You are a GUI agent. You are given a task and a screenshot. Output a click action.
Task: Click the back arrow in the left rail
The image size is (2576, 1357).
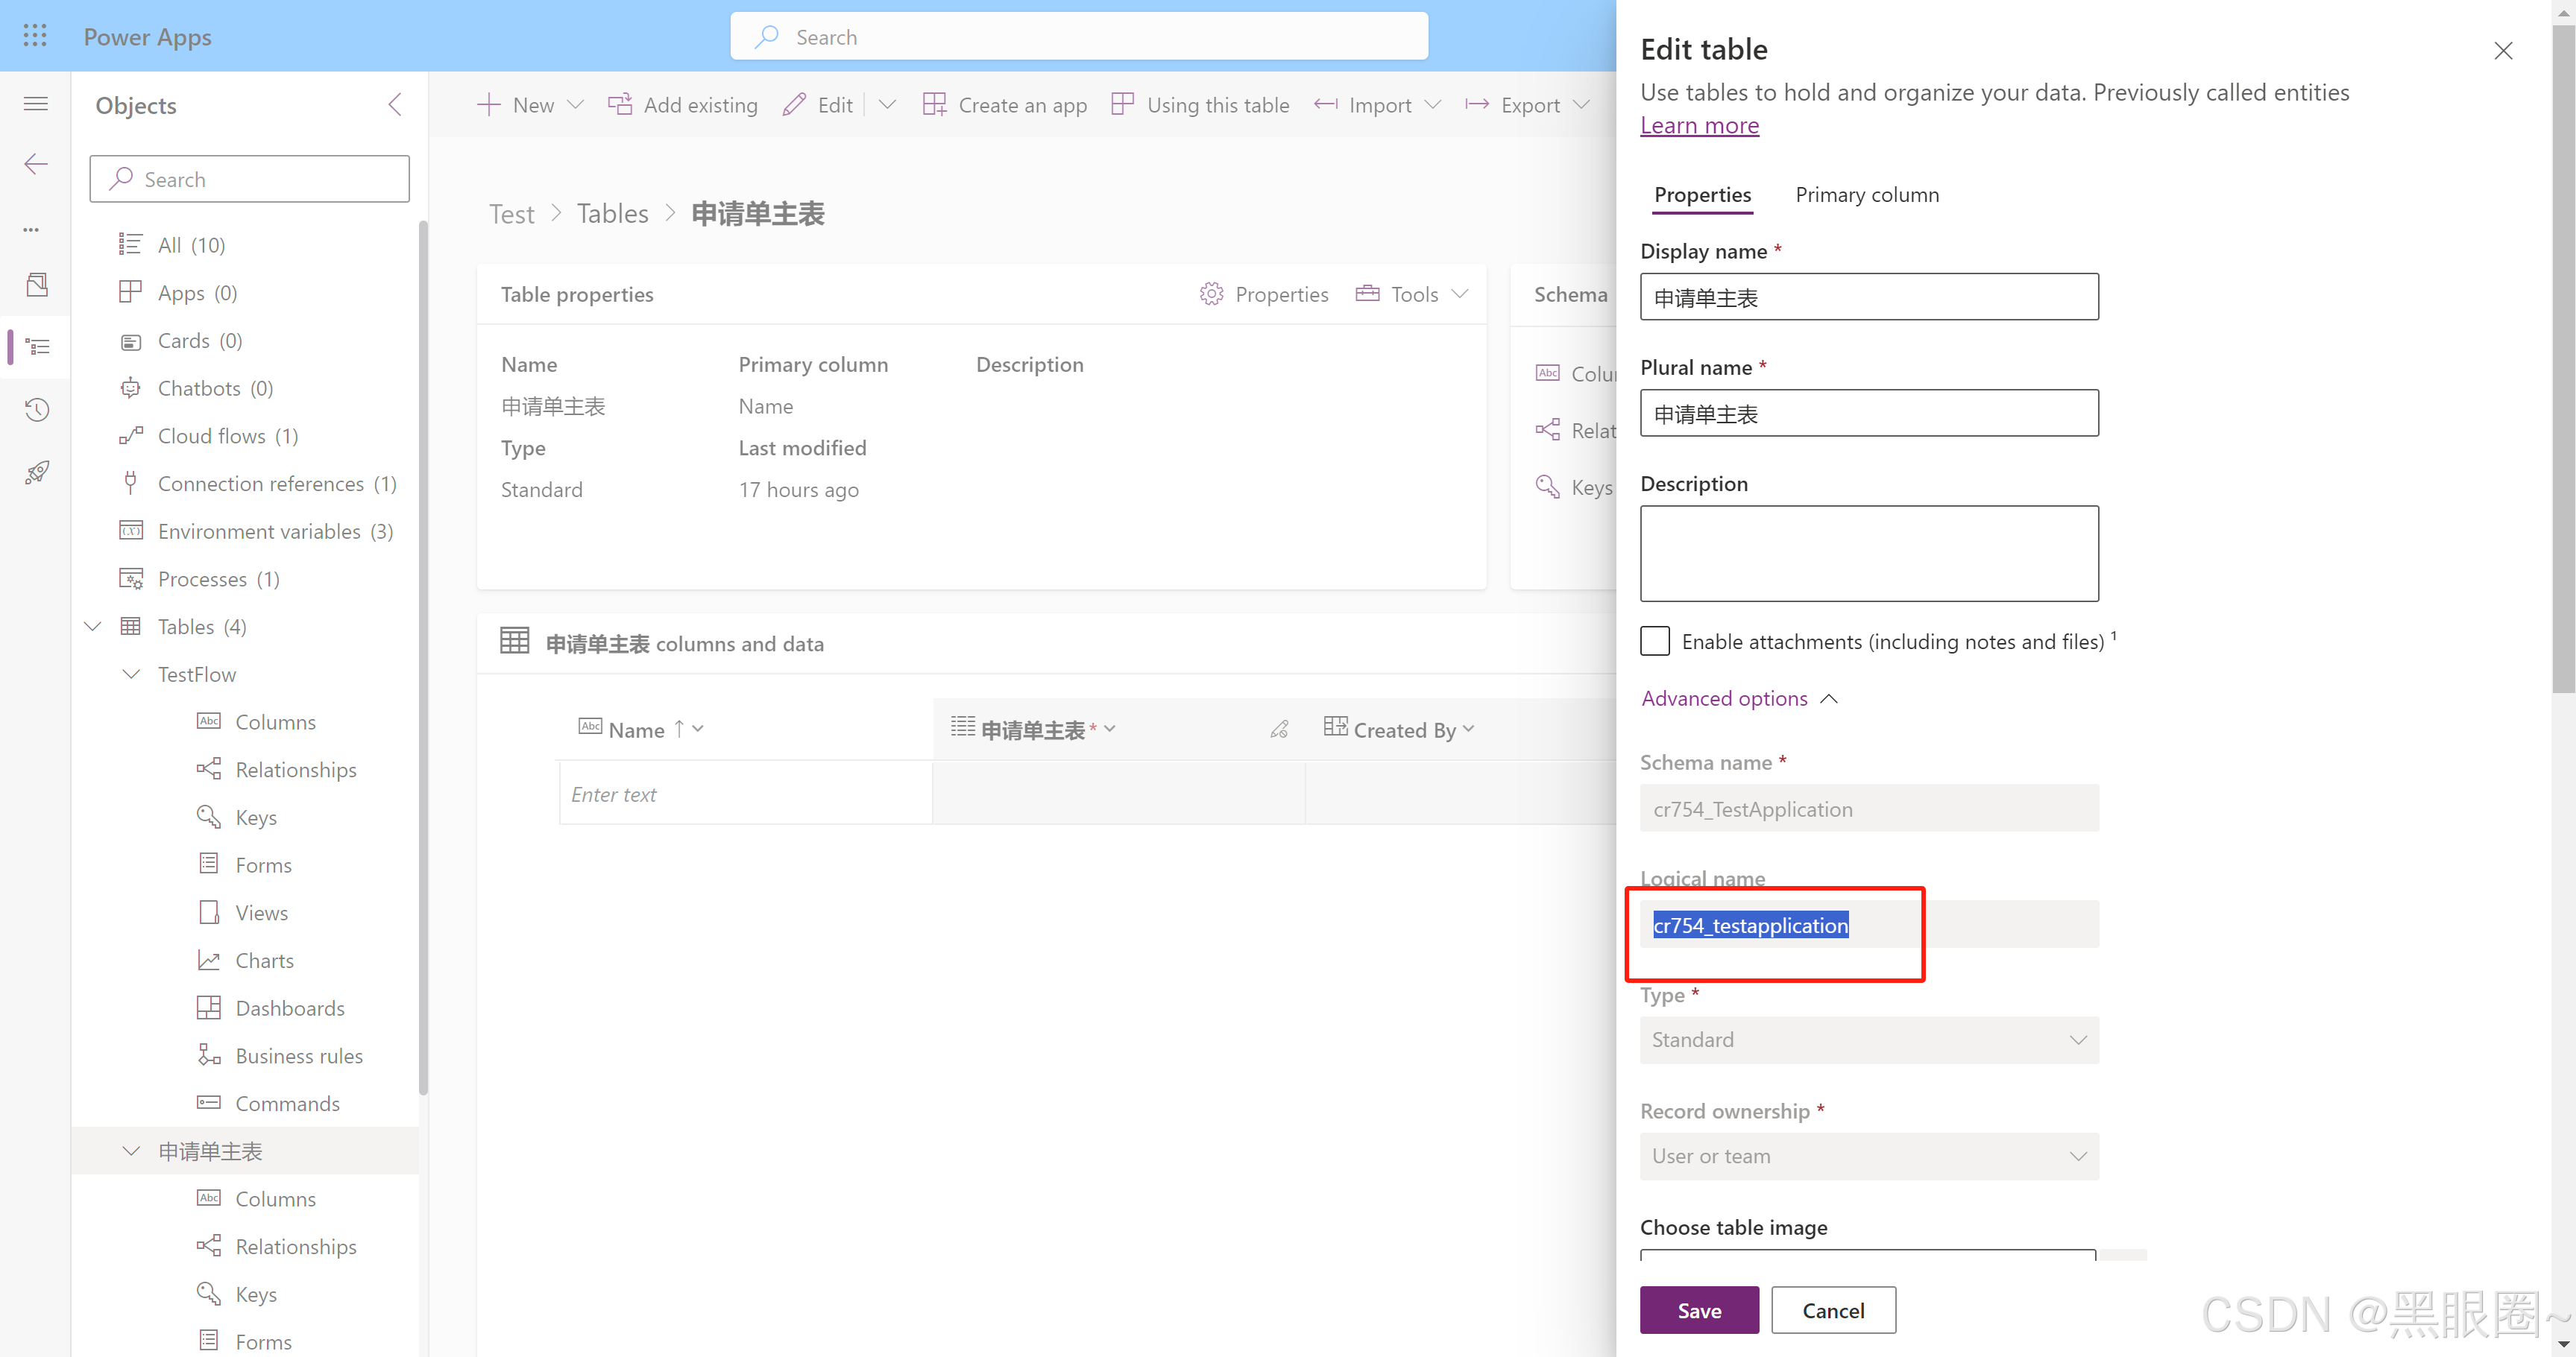pos(35,163)
